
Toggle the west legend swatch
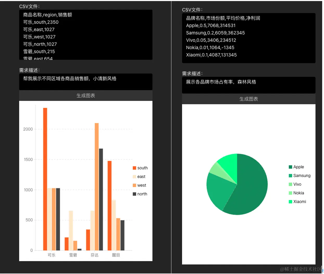tap(134, 185)
